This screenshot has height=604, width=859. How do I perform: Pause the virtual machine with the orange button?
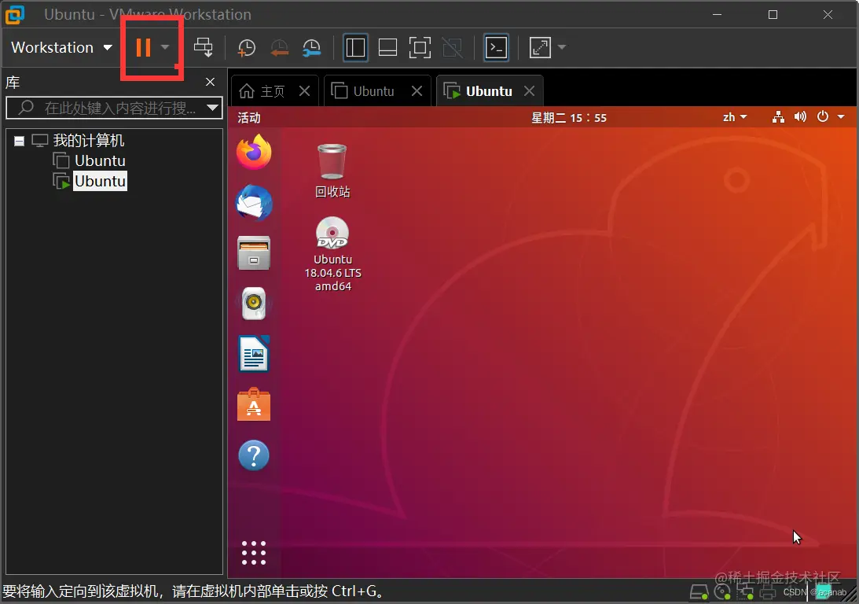point(143,47)
